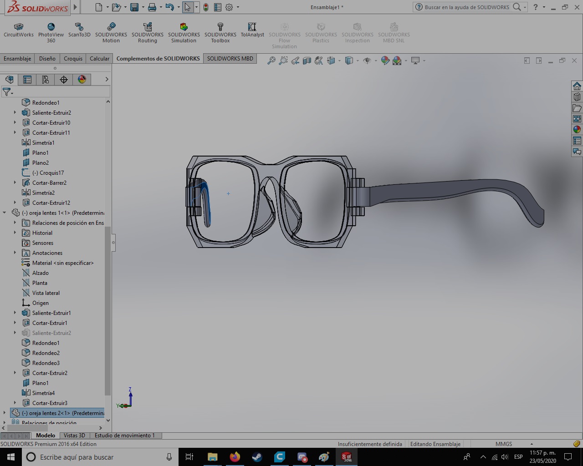Expand the Cortar-Barrer2 feature
The height and width of the screenshot is (466, 583).
click(x=15, y=183)
